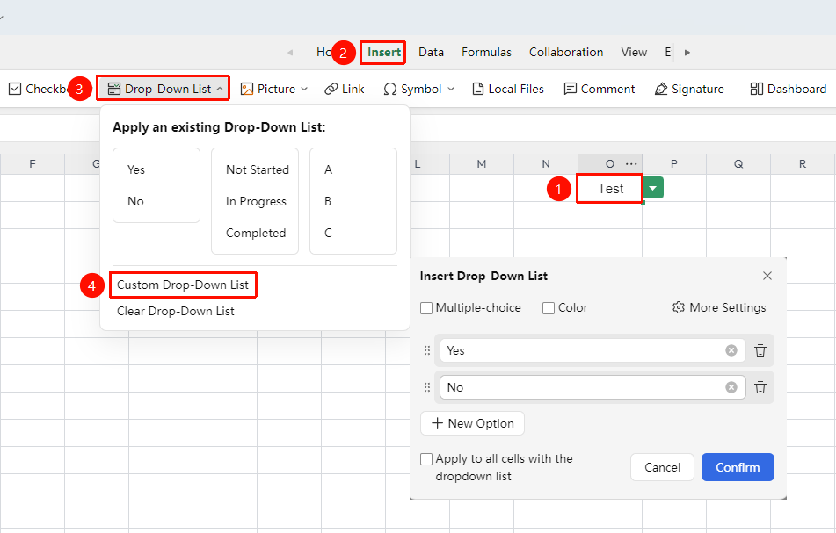
Task: Confirm the drop-down list
Action: click(x=738, y=467)
